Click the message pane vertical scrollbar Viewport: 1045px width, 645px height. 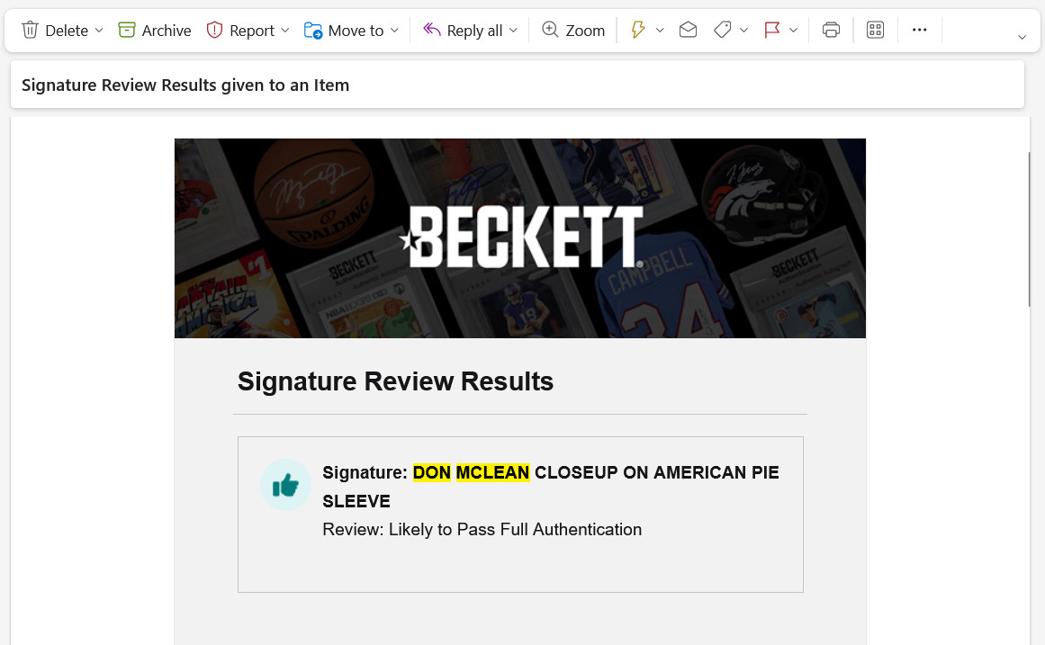click(x=1029, y=229)
